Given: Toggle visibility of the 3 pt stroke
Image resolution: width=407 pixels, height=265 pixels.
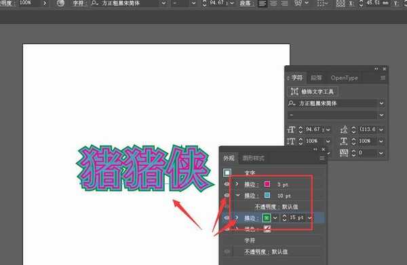Looking at the screenshot, I should pyautogui.click(x=227, y=184).
